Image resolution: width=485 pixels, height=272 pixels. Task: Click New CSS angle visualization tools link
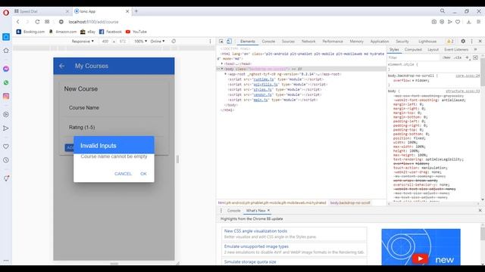(255, 231)
